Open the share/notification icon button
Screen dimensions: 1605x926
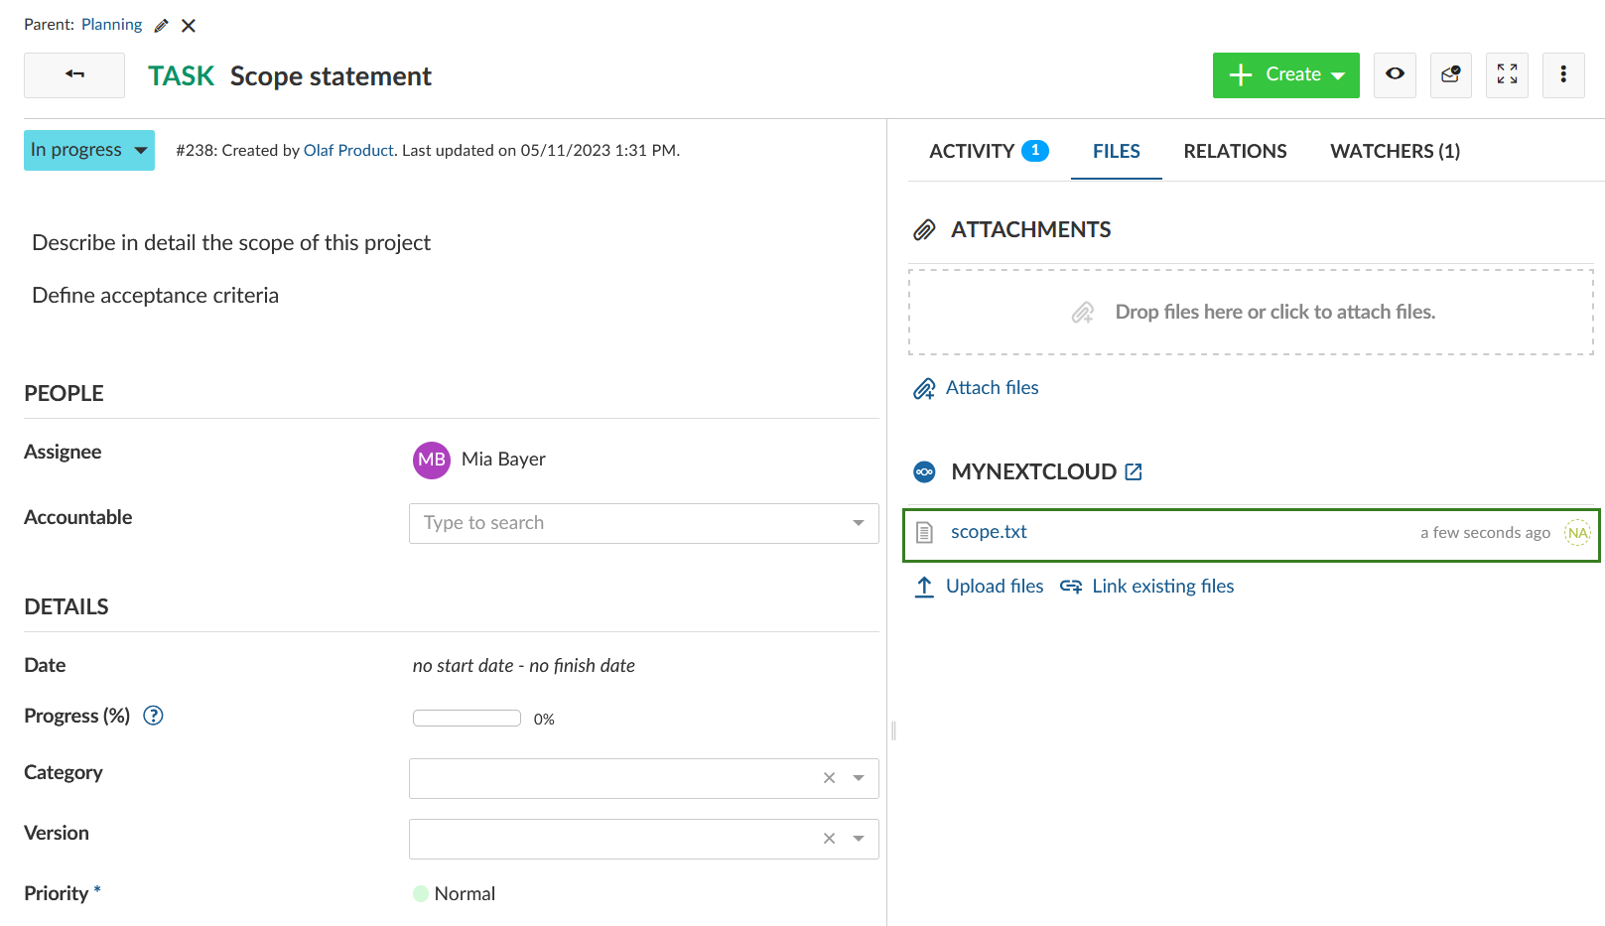pyautogui.click(x=1450, y=74)
